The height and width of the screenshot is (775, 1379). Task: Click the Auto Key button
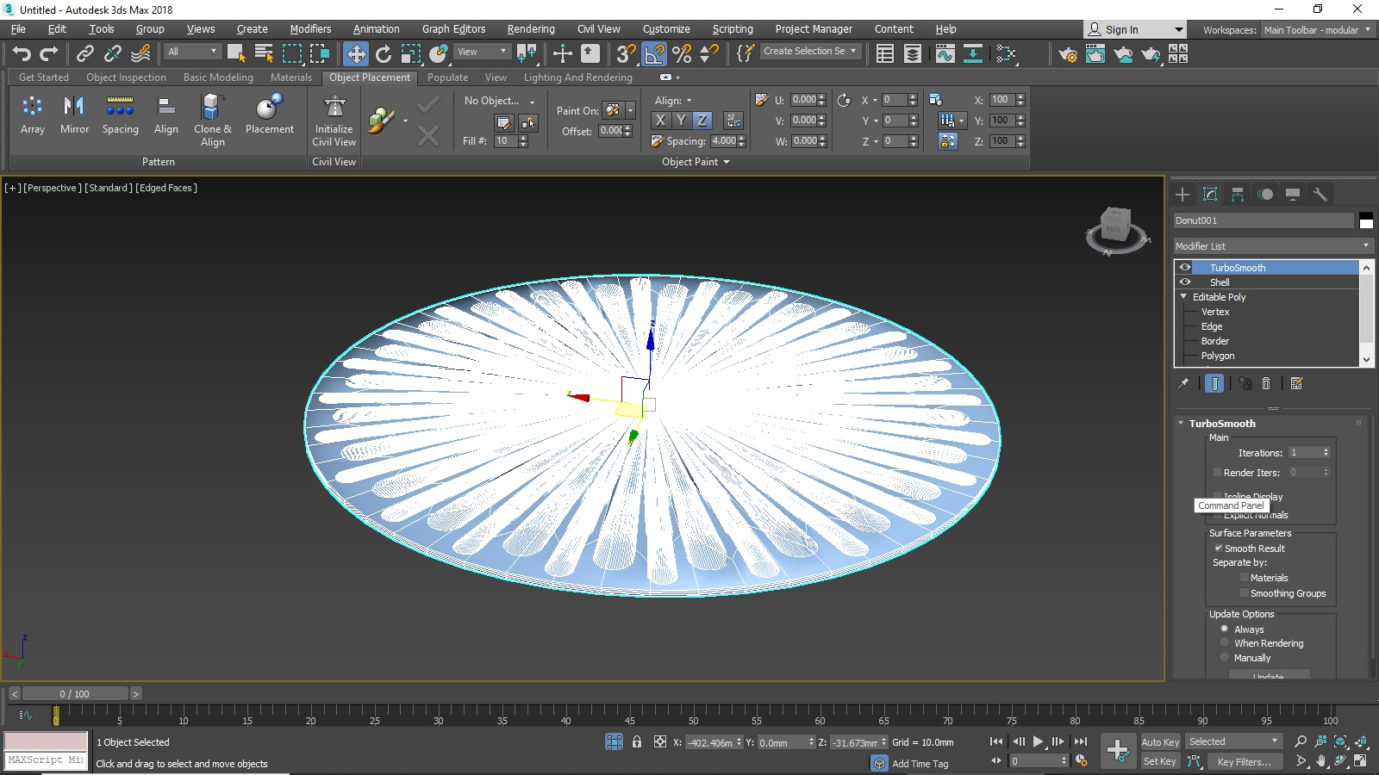point(1160,742)
